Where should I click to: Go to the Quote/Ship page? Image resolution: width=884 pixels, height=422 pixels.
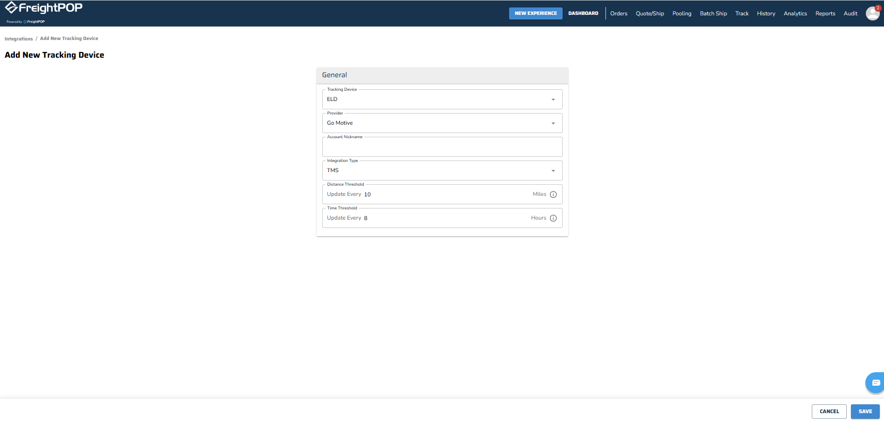tap(650, 13)
